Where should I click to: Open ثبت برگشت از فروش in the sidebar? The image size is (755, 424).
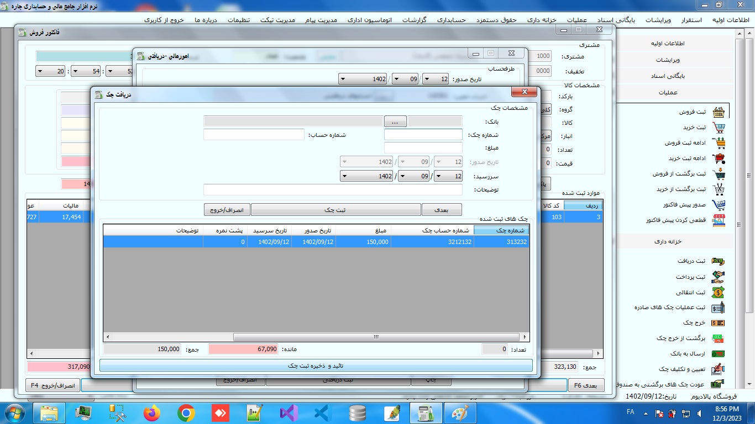(719, 174)
